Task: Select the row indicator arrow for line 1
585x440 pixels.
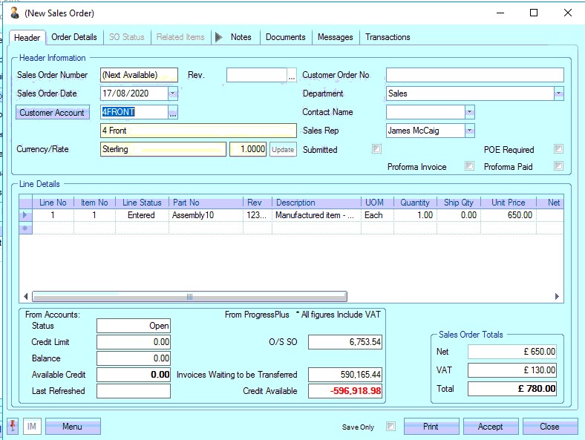Action: point(24,215)
